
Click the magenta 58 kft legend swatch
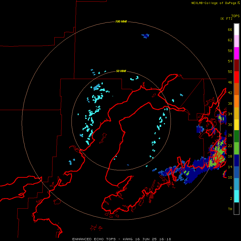click(236, 53)
